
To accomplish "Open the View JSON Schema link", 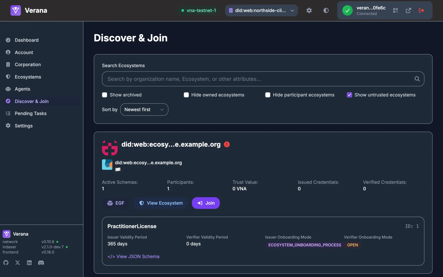I will [133, 257].
